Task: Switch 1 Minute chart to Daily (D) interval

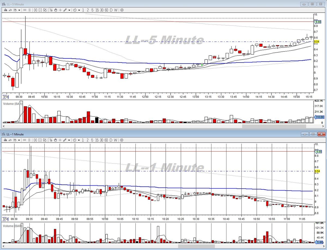Action: tap(111, 140)
